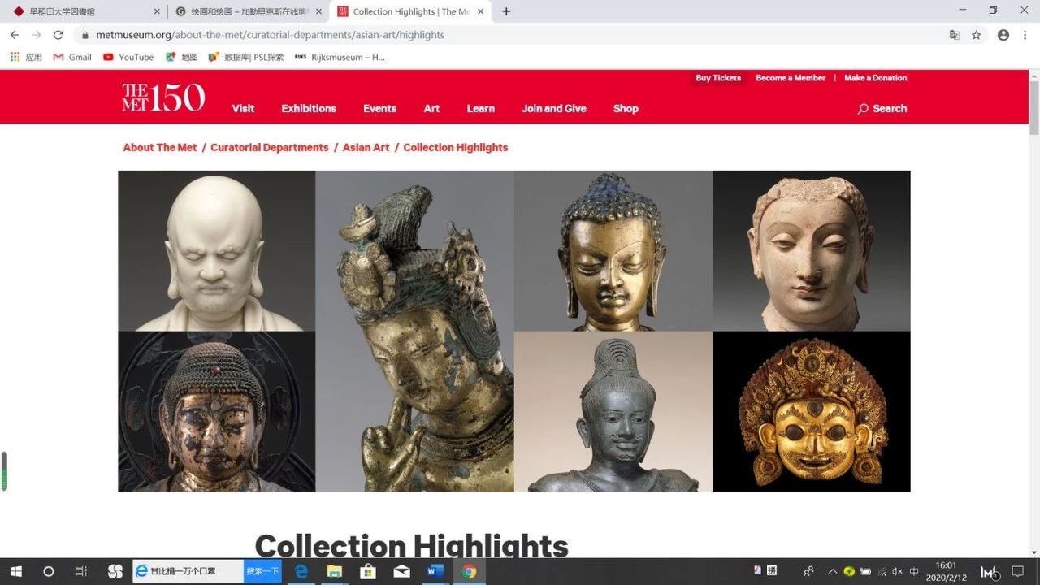This screenshot has height=585, width=1040.
Task: Open File Explorer in taskbar
Action: (334, 571)
